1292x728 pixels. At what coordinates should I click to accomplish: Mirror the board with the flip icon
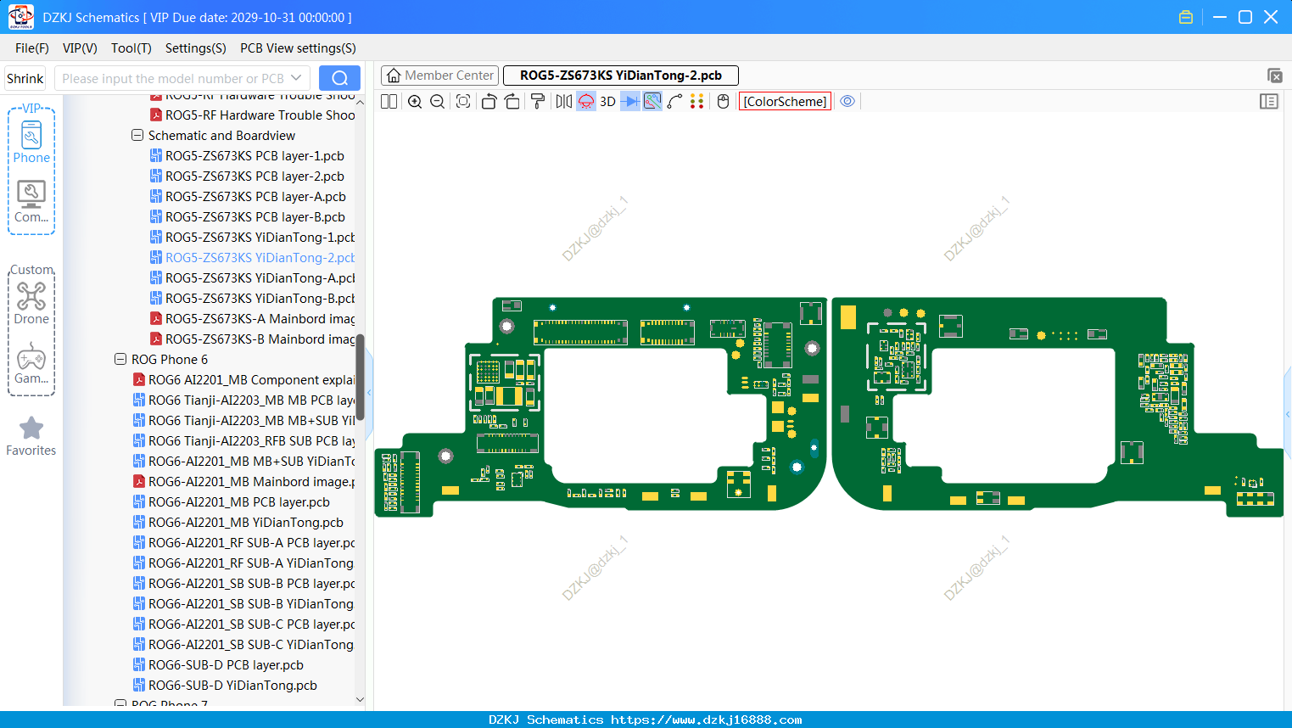pos(563,102)
